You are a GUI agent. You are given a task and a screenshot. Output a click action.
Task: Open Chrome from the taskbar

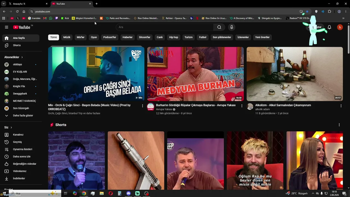point(84,193)
